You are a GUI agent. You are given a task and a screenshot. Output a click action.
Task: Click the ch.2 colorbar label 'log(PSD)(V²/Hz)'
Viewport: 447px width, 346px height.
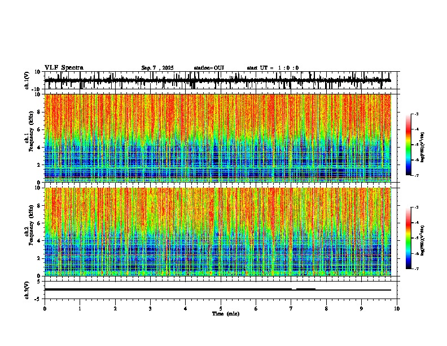click(423, 241)
